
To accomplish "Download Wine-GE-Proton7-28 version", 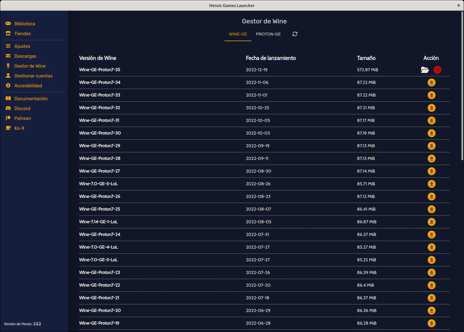I will point(431,159).
